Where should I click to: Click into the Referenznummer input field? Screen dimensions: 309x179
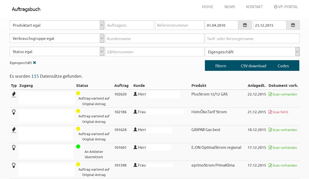point(180,25)
